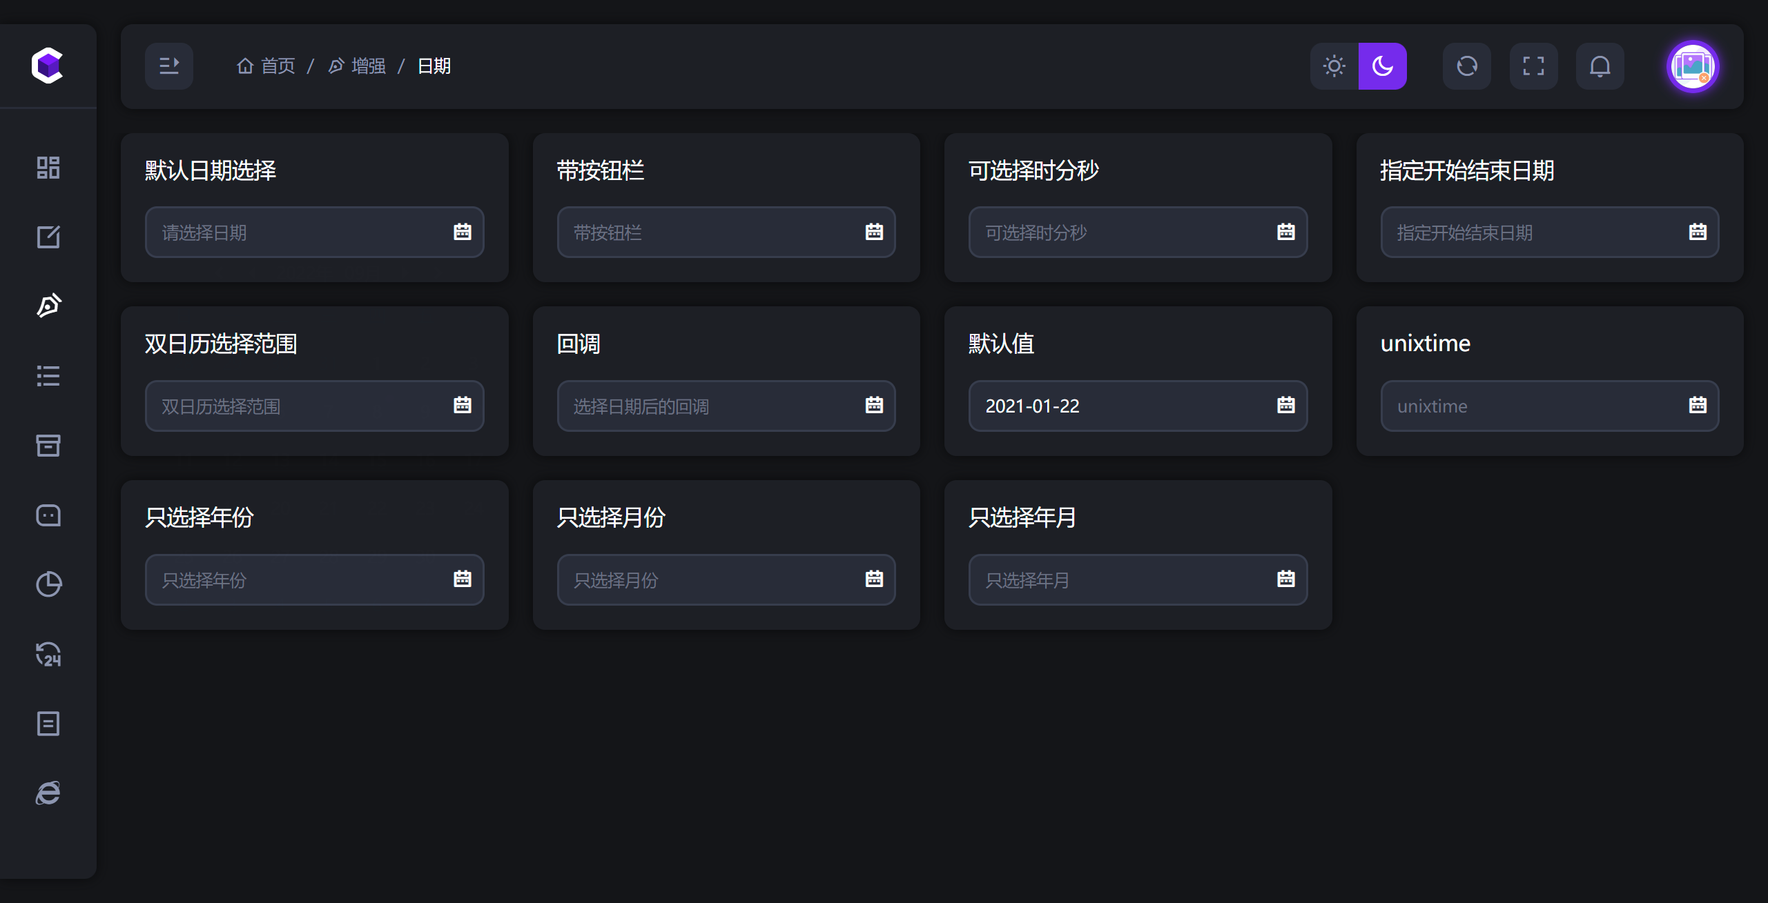Switch to light theme with the sun toggle
The height and width of the screenshot is (903, 1768).
[x=1334, y=66]
